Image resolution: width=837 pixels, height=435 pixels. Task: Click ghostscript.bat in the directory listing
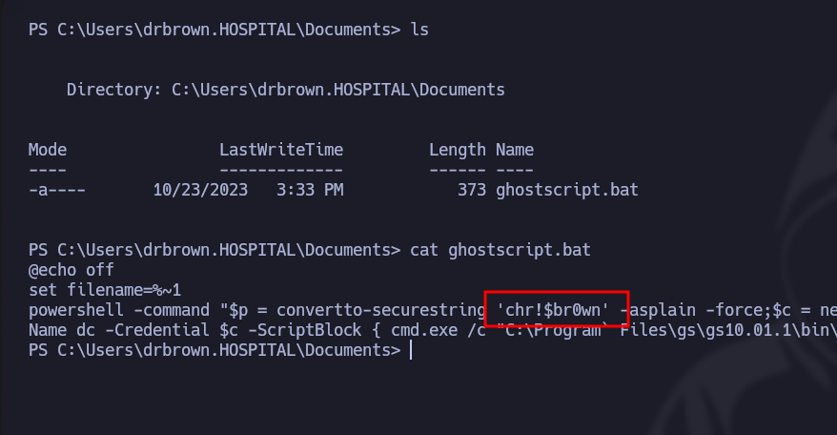click(567, 190)
